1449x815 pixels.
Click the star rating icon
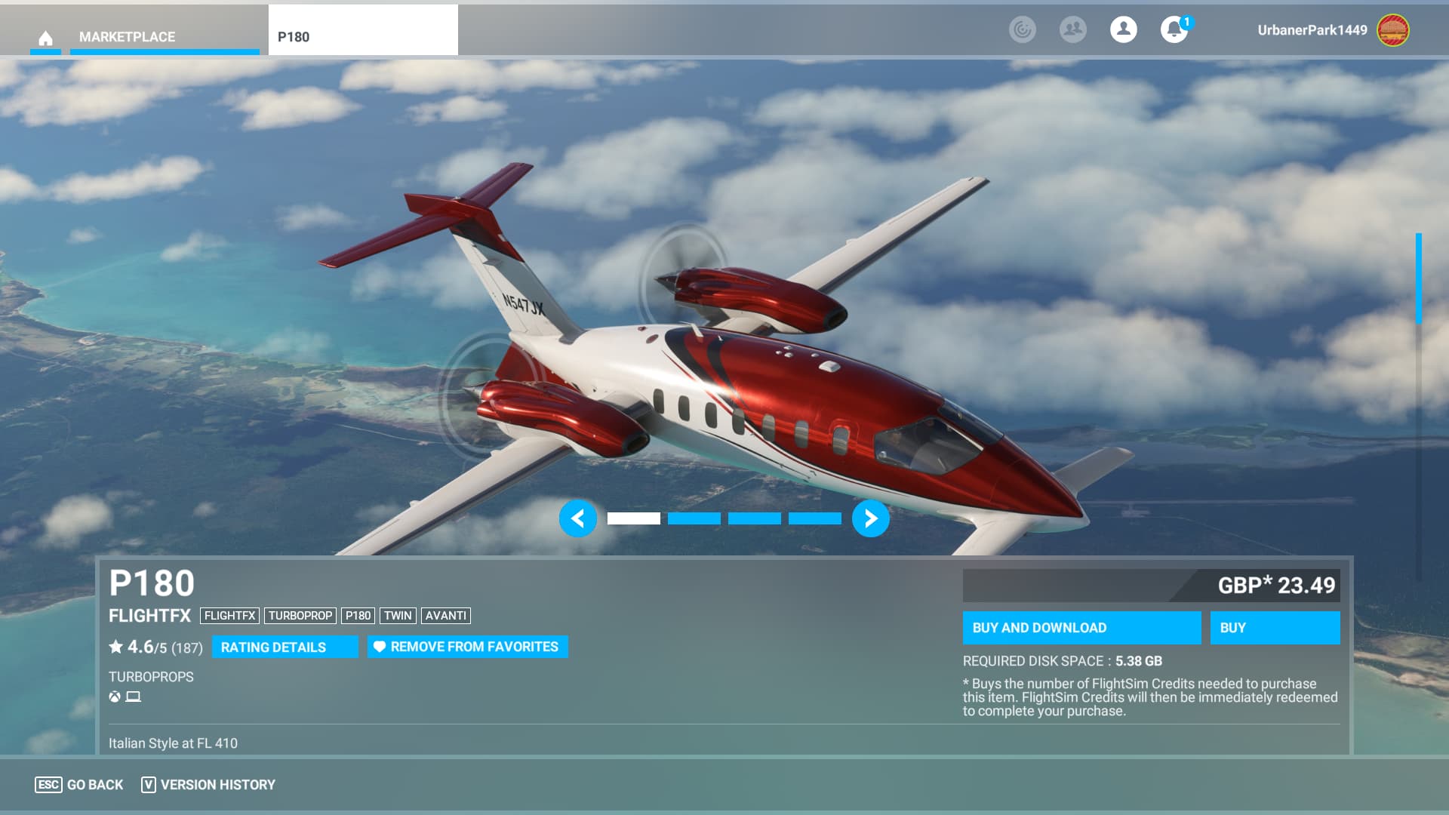116,647
